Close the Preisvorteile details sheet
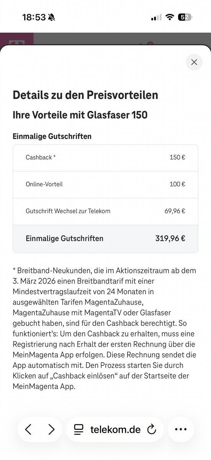 tap(194, 62)
